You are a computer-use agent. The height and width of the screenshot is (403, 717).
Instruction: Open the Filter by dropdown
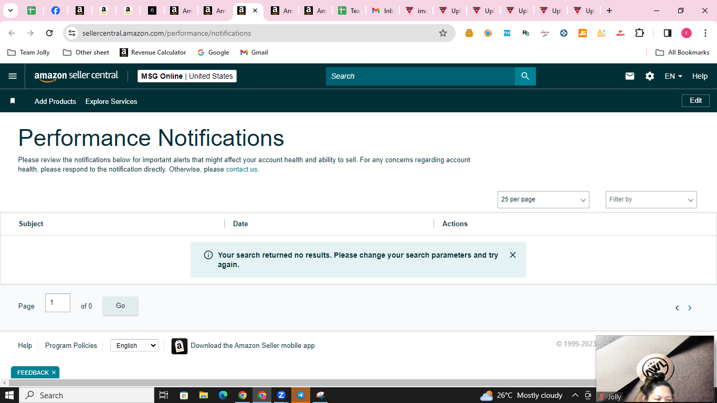click(651, 199)
